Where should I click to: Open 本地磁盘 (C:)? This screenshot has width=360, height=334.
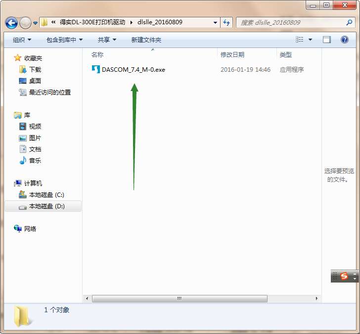point(46,195)
